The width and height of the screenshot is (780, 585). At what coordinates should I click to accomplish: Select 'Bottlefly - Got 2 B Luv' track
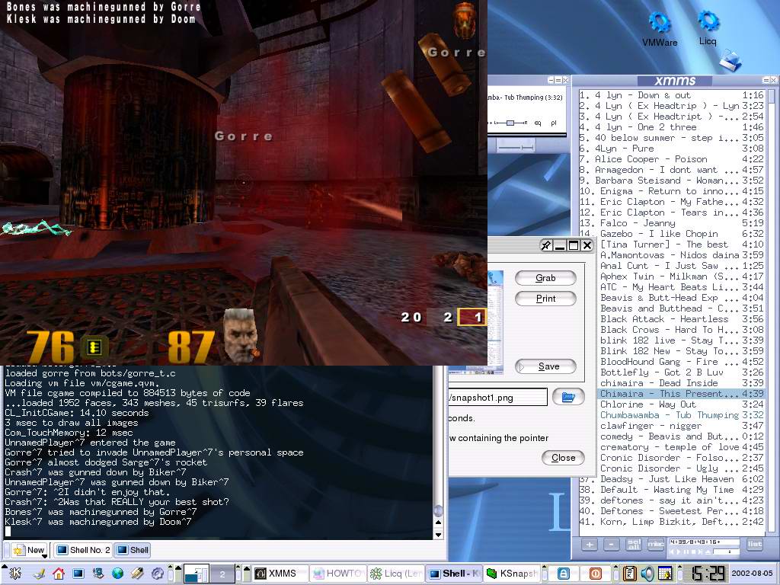680,372
